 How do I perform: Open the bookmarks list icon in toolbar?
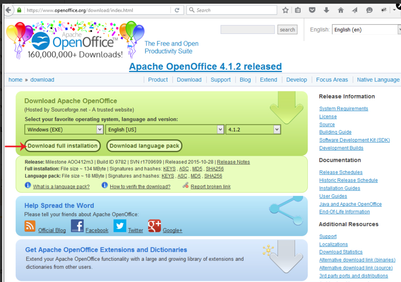(298, 10)
